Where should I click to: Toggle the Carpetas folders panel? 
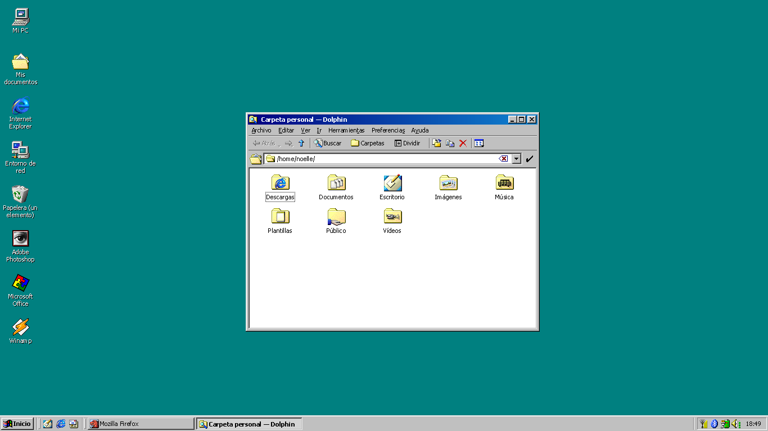click(x=368, y=143)
